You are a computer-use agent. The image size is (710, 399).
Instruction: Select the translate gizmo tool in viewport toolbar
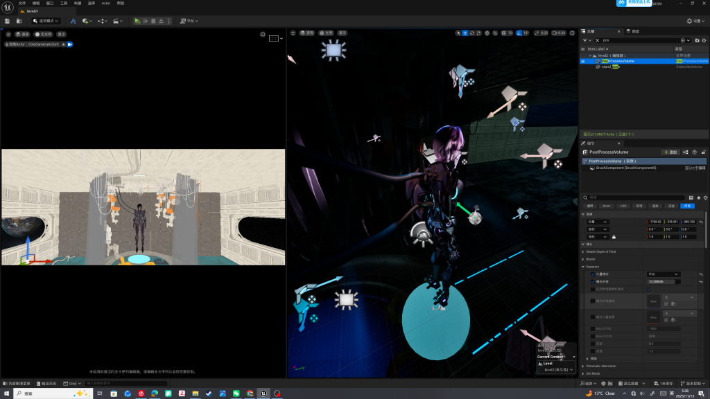465,33
